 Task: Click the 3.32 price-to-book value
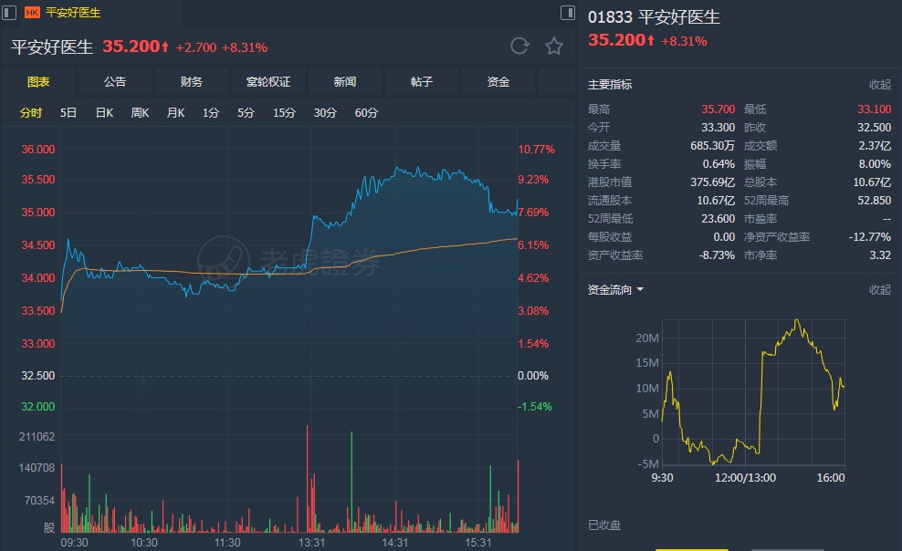(880, 255)
